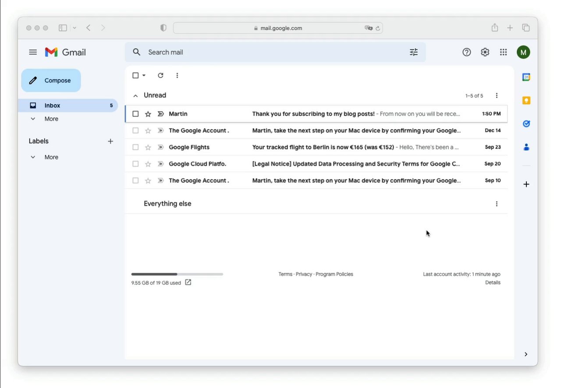Star the Google Flights email
The image size is (561, 388).
[148, 147]
